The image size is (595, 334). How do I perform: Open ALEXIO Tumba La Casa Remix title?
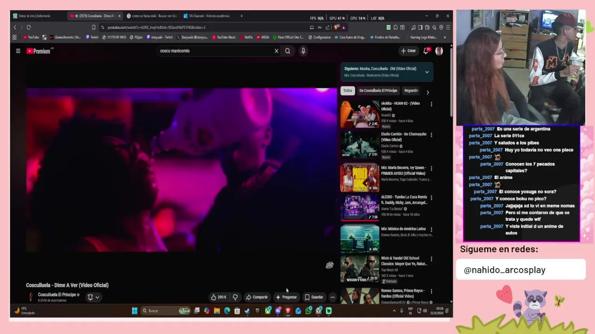click(404, 199)
